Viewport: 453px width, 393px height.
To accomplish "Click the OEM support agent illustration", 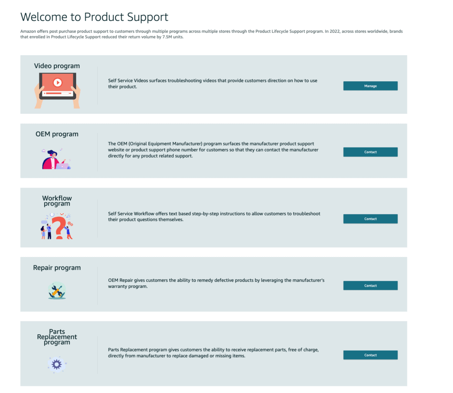I will pyautogui.click(x=56, y=159).
